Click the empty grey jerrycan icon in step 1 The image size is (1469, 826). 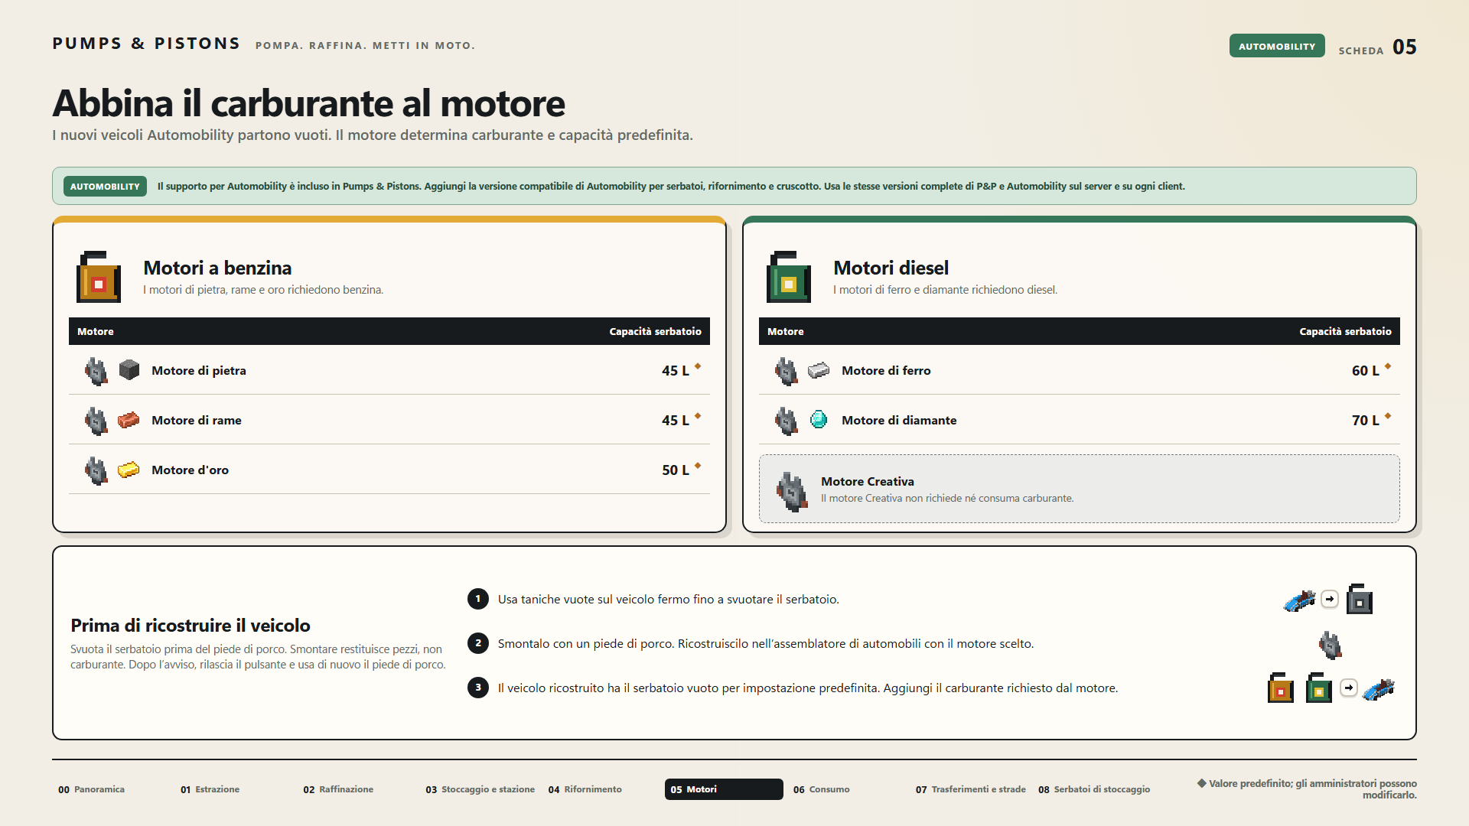1360,599
